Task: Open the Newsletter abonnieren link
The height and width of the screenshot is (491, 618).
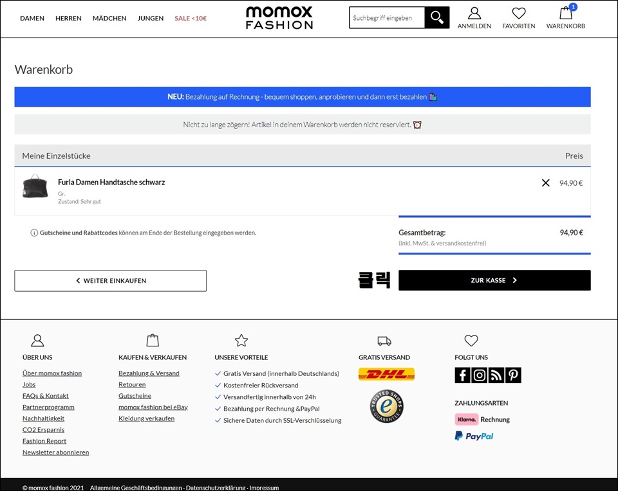Action: coord(55,452)
